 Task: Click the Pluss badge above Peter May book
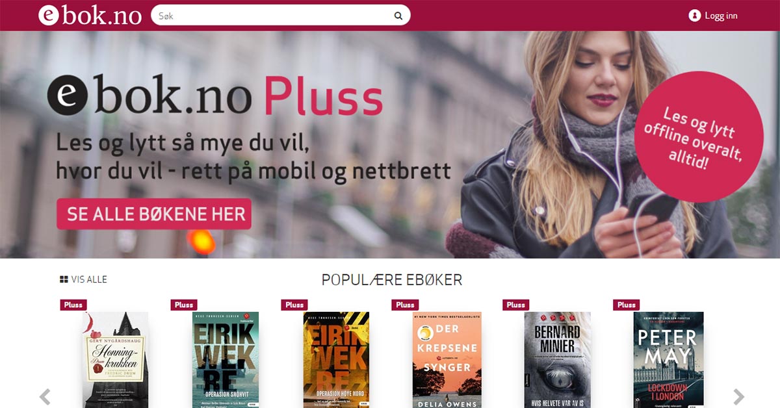(627, 305)
